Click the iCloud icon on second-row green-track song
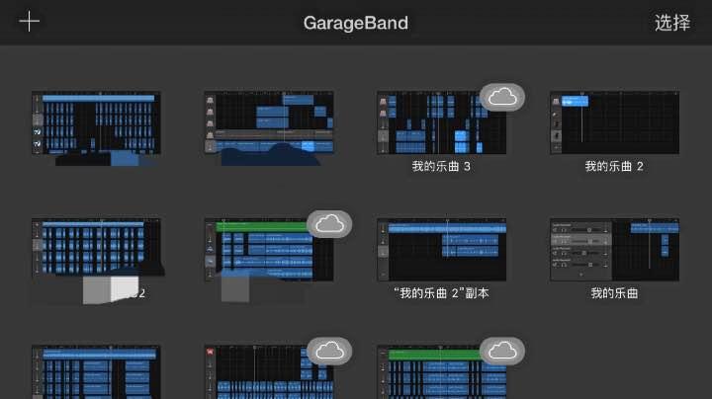The image size is (712, 399). pyautogui.click(x=329, y=224)
